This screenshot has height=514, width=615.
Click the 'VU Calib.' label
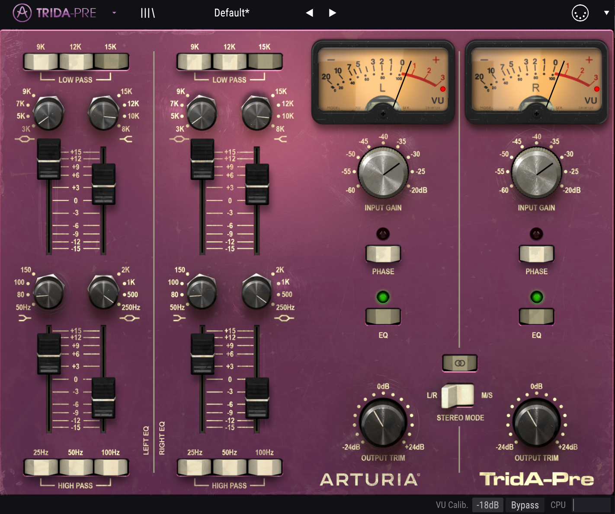452,505
